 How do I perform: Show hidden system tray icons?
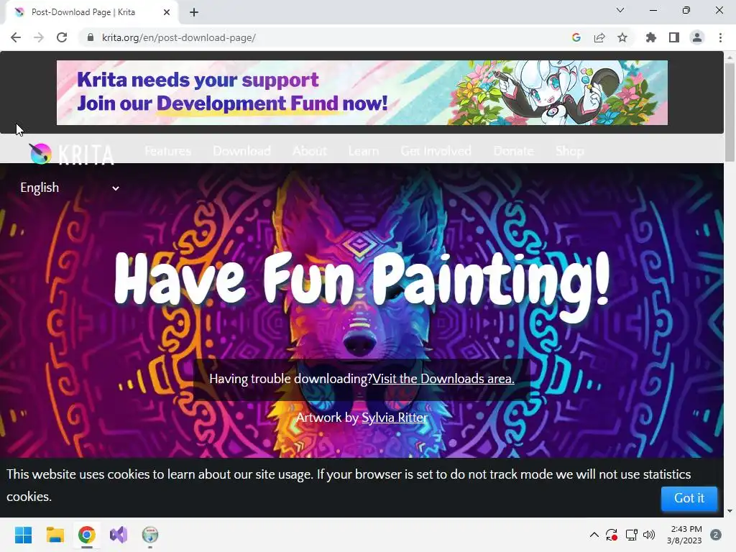(594, 535)
